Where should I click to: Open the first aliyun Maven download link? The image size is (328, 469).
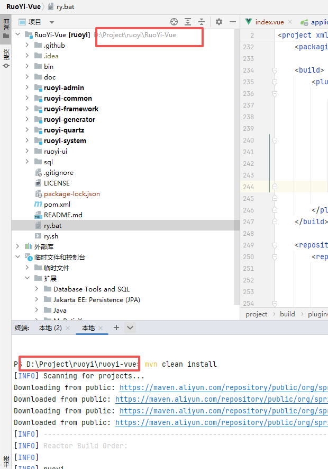[223, 388]
